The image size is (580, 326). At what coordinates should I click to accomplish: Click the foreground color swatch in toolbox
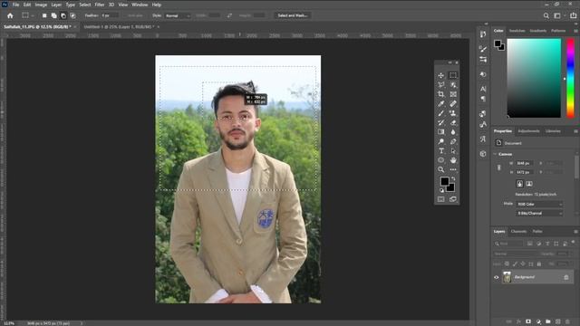[444, 181]
